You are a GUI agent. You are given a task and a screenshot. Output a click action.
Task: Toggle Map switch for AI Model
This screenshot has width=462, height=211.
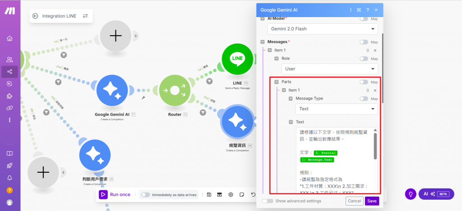[364, 19]
